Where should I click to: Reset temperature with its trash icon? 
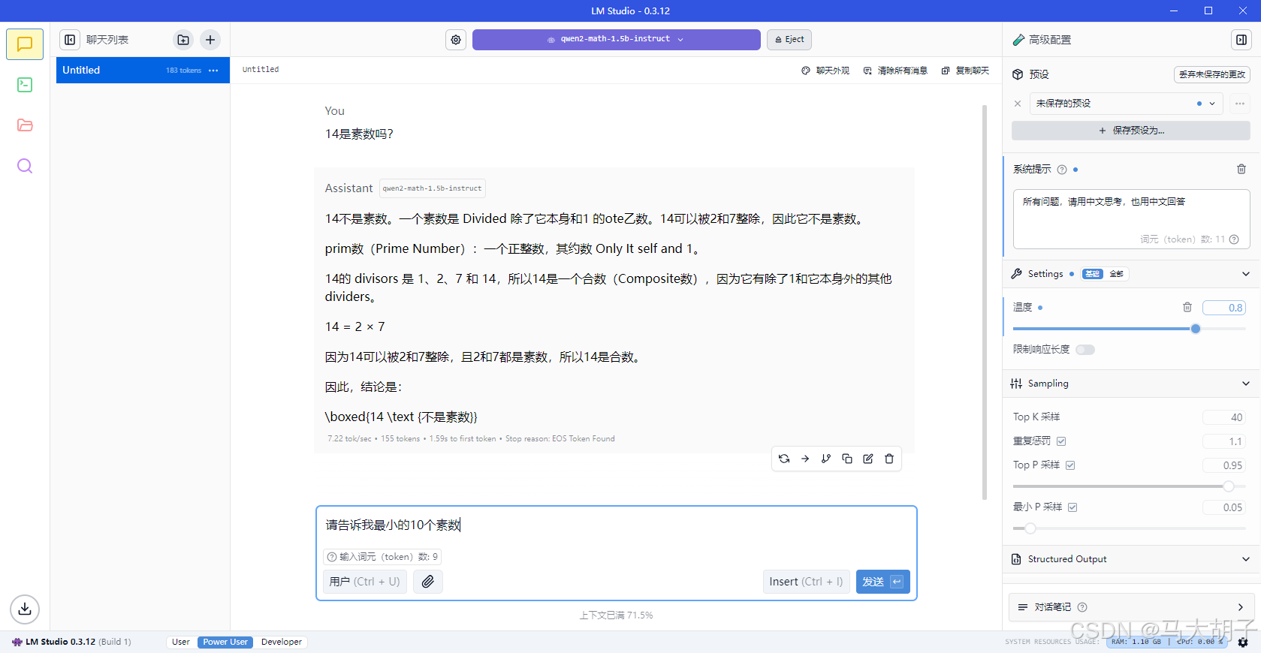[1187, 307]
